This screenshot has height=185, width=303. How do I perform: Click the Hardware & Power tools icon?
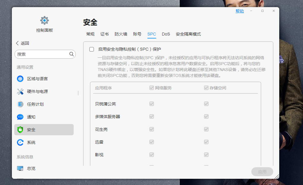(20, 91)
